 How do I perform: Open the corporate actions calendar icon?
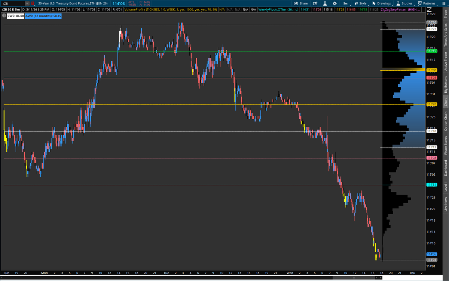[314, 3]
